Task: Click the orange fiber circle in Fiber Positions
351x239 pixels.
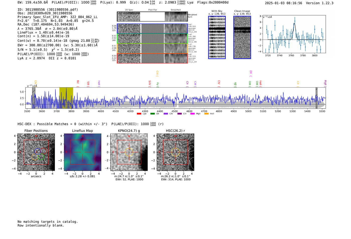Action: 35,157
